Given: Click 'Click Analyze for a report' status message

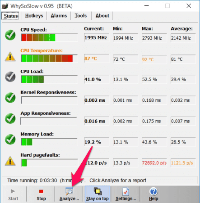Looking at the screenshot, I should coord(118,180).
